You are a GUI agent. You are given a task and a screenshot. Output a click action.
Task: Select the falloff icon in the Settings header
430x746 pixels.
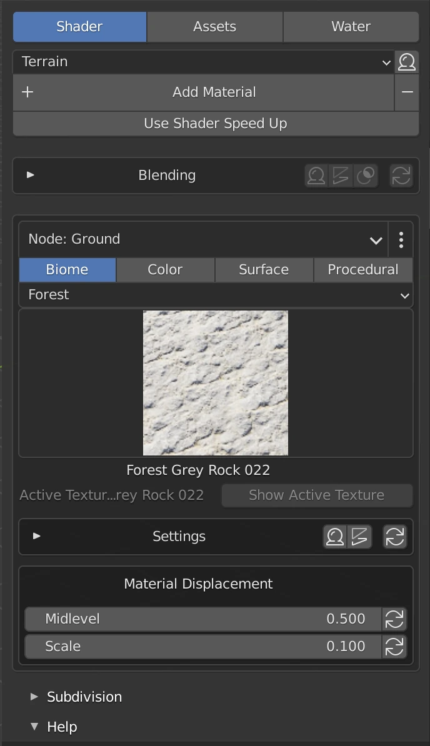tap(360, 536)
